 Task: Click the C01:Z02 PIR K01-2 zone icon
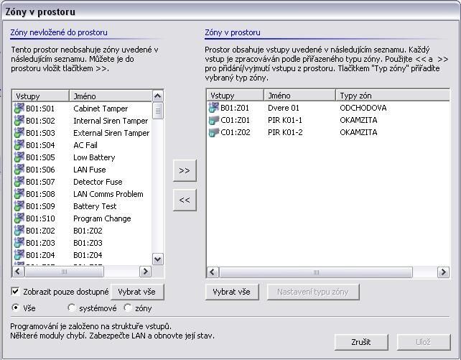[x=213, y=132]
